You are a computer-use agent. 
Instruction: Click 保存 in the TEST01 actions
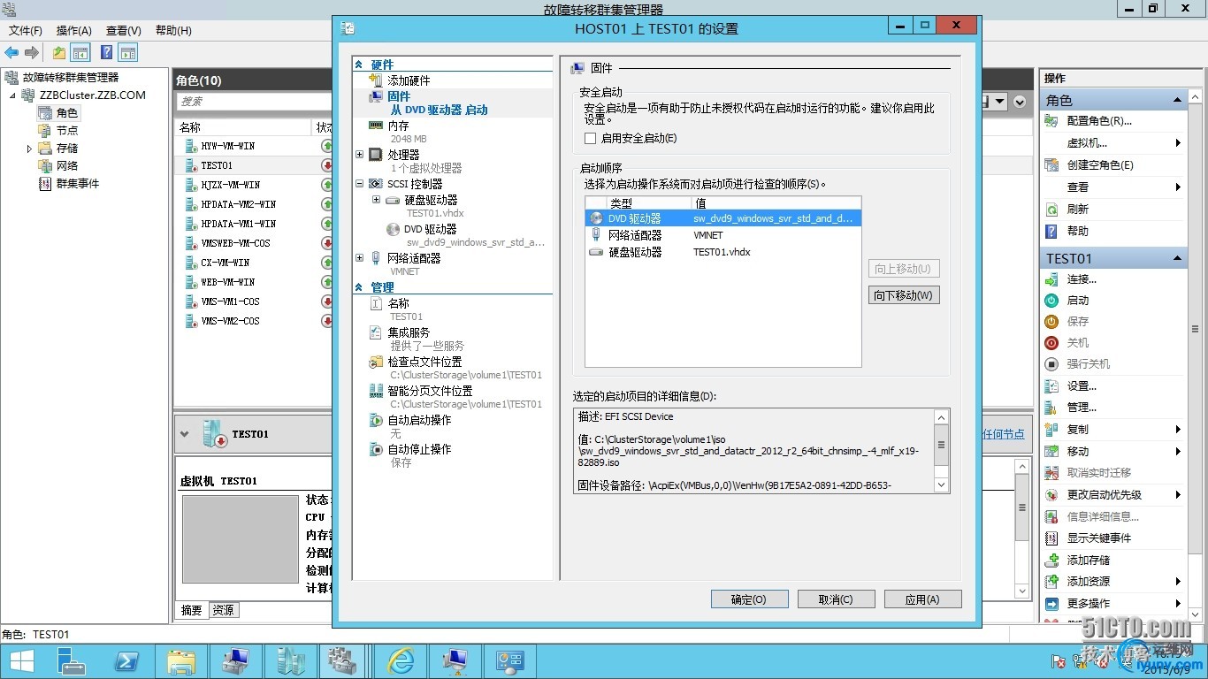coord(1078,322)
